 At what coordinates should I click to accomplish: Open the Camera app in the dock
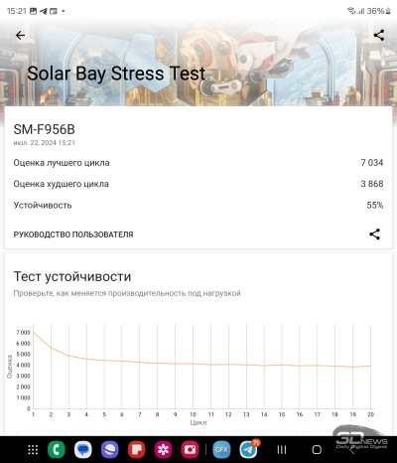190,450
